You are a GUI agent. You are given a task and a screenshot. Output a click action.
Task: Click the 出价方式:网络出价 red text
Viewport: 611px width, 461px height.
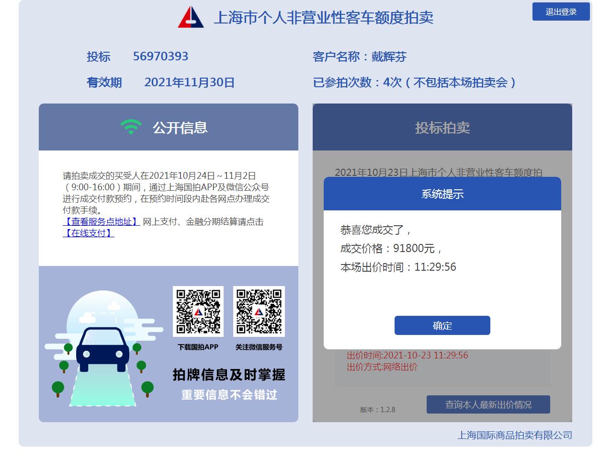pyautogui.click(x=382, y=367)
